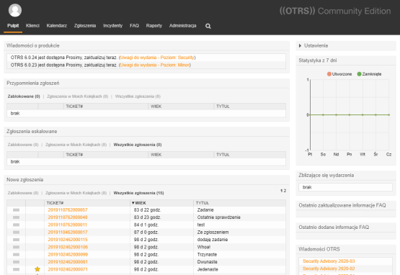Expand the Ustawienia settings panel
The width and height of the screenshot is (400, 275).
click(314, 45)
